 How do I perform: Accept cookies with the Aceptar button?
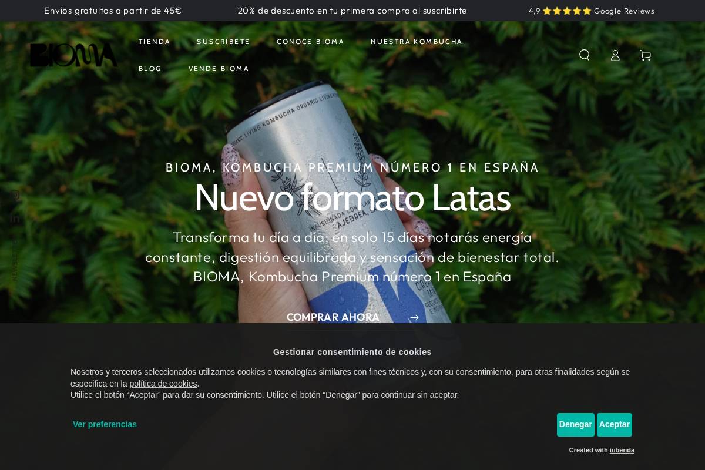click(x=615, y=424)
